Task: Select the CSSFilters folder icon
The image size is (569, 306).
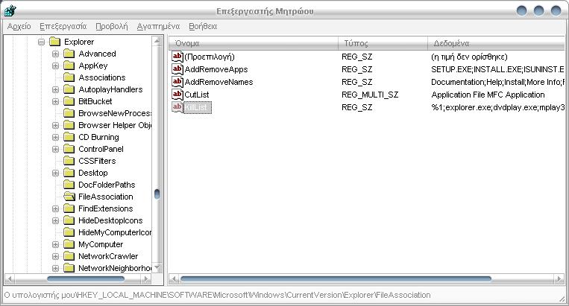Action: pyautogui.click(x=69, y=161)
